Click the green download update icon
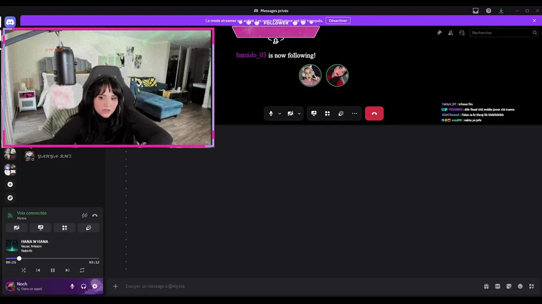 tap(501, 11)
